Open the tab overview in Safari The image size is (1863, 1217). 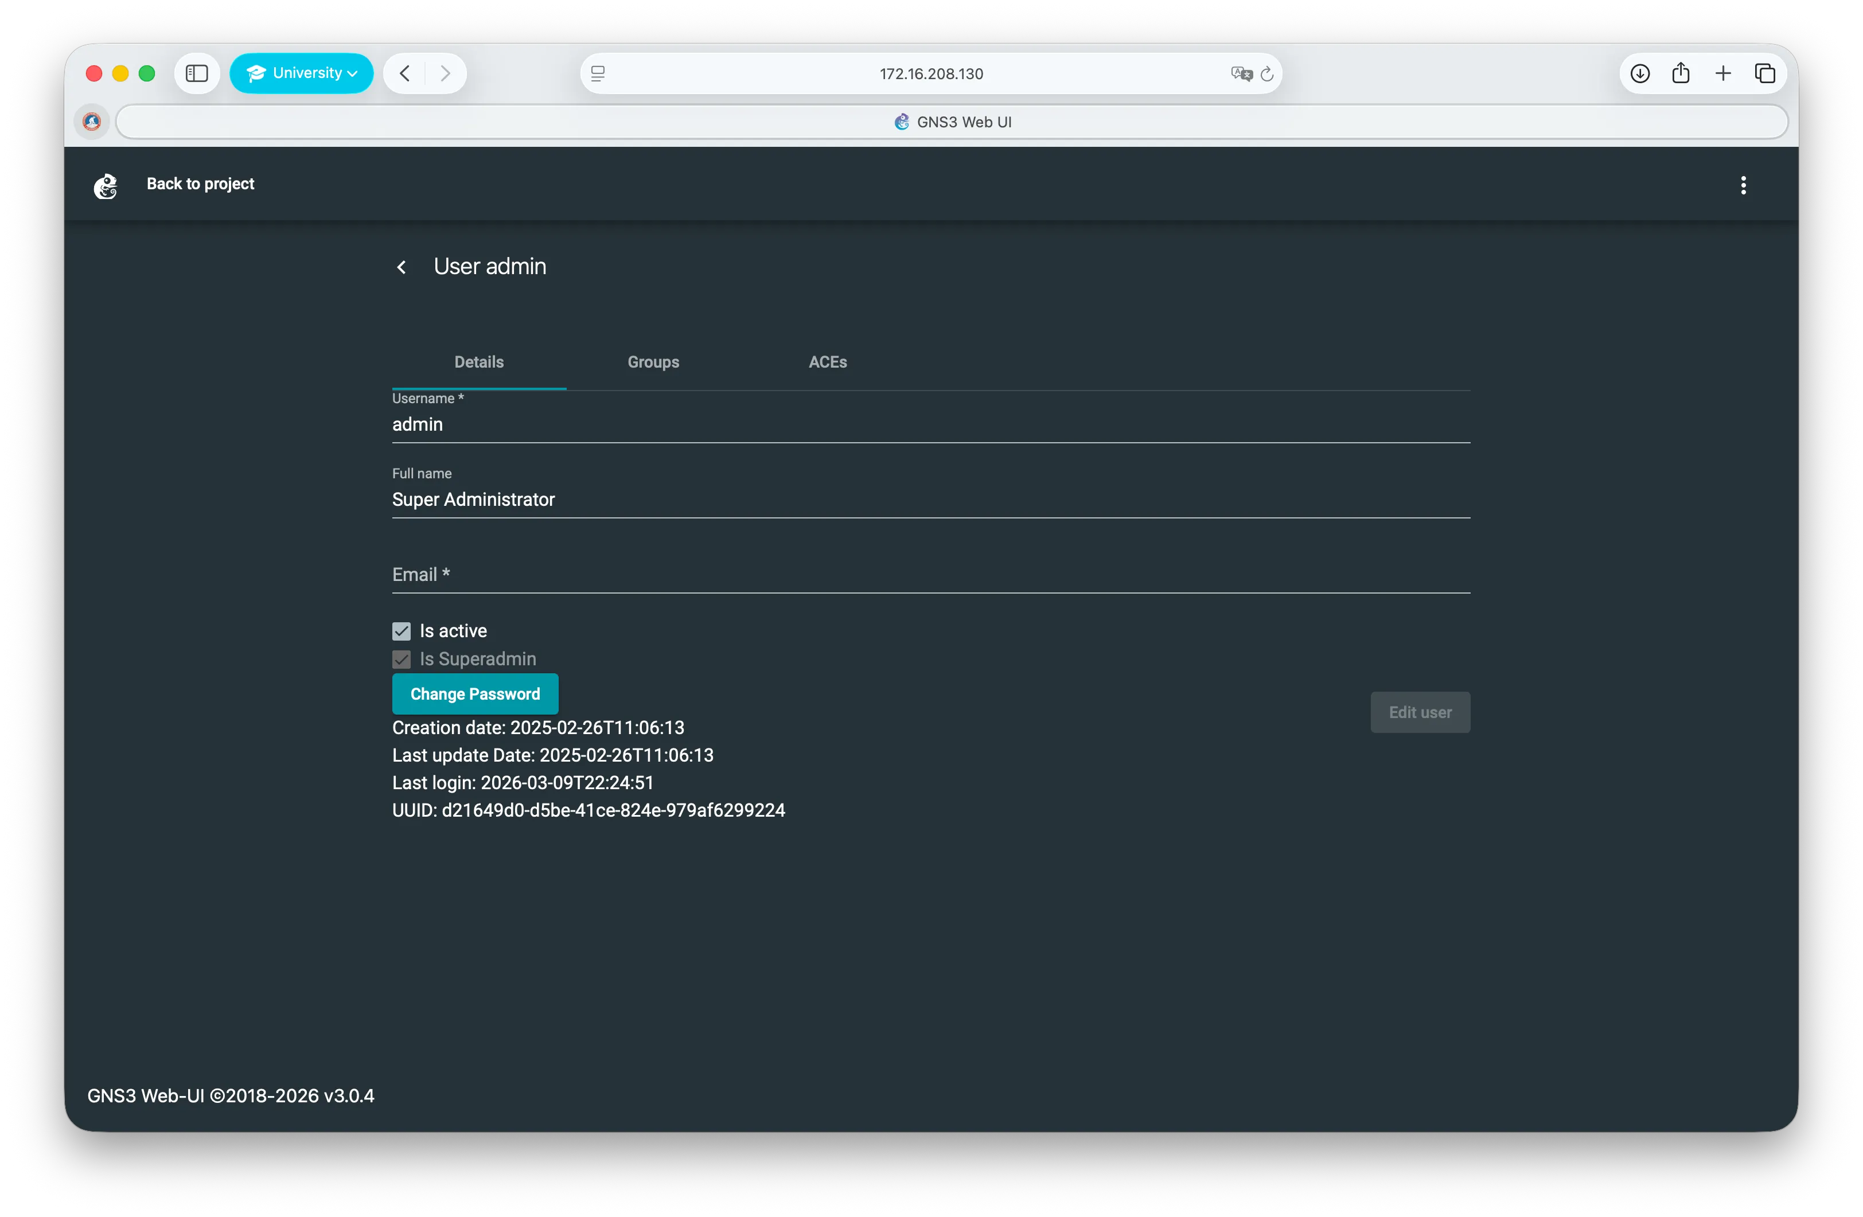click(1766, 73)
